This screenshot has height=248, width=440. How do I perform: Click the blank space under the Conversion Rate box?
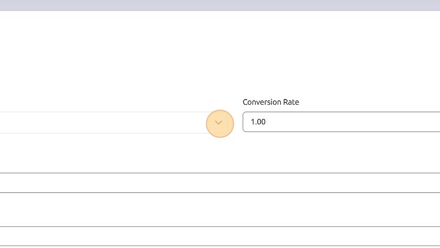tap(341, 152)
